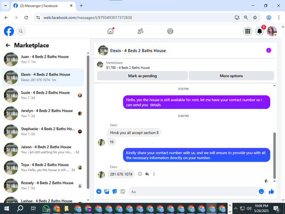Click the Elexis chat header title
Screen dimensions: 285x214
[138, 51]
